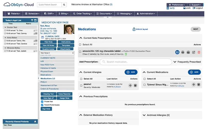Open the Visit Note II dropdown
Image resolution: width=209 pixels, height=129 pixels.
point(57,53)
